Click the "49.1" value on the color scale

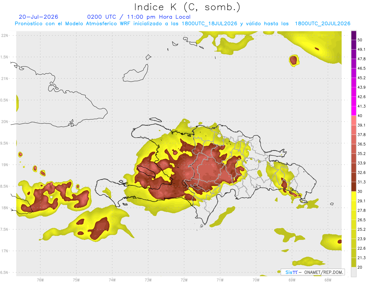[362, 50]
